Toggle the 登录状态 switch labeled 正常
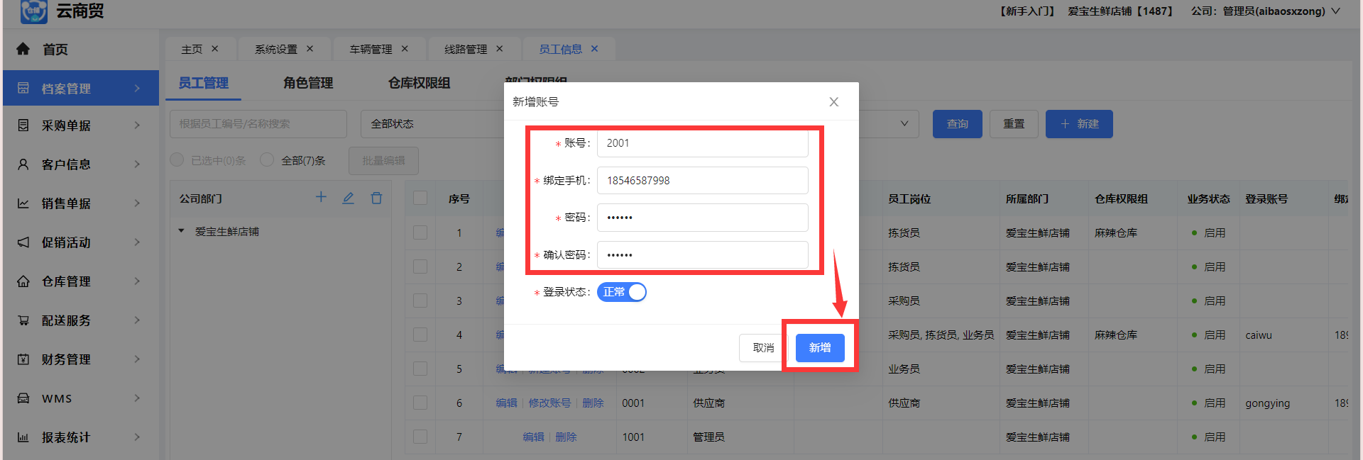Image resolution: width=1363 pixels, height=460 pixels. click(622, 292)
